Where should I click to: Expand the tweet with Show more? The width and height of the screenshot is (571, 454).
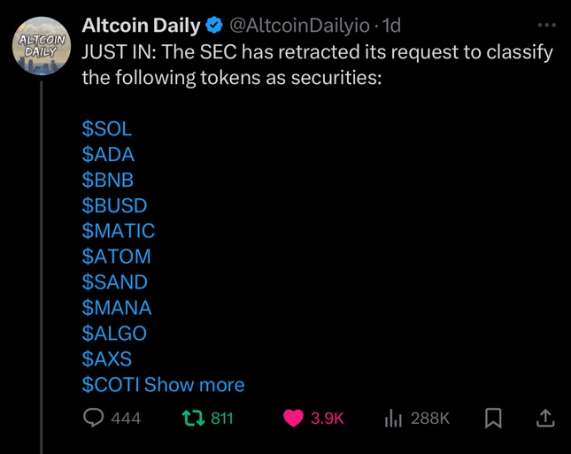click(194, 384)
